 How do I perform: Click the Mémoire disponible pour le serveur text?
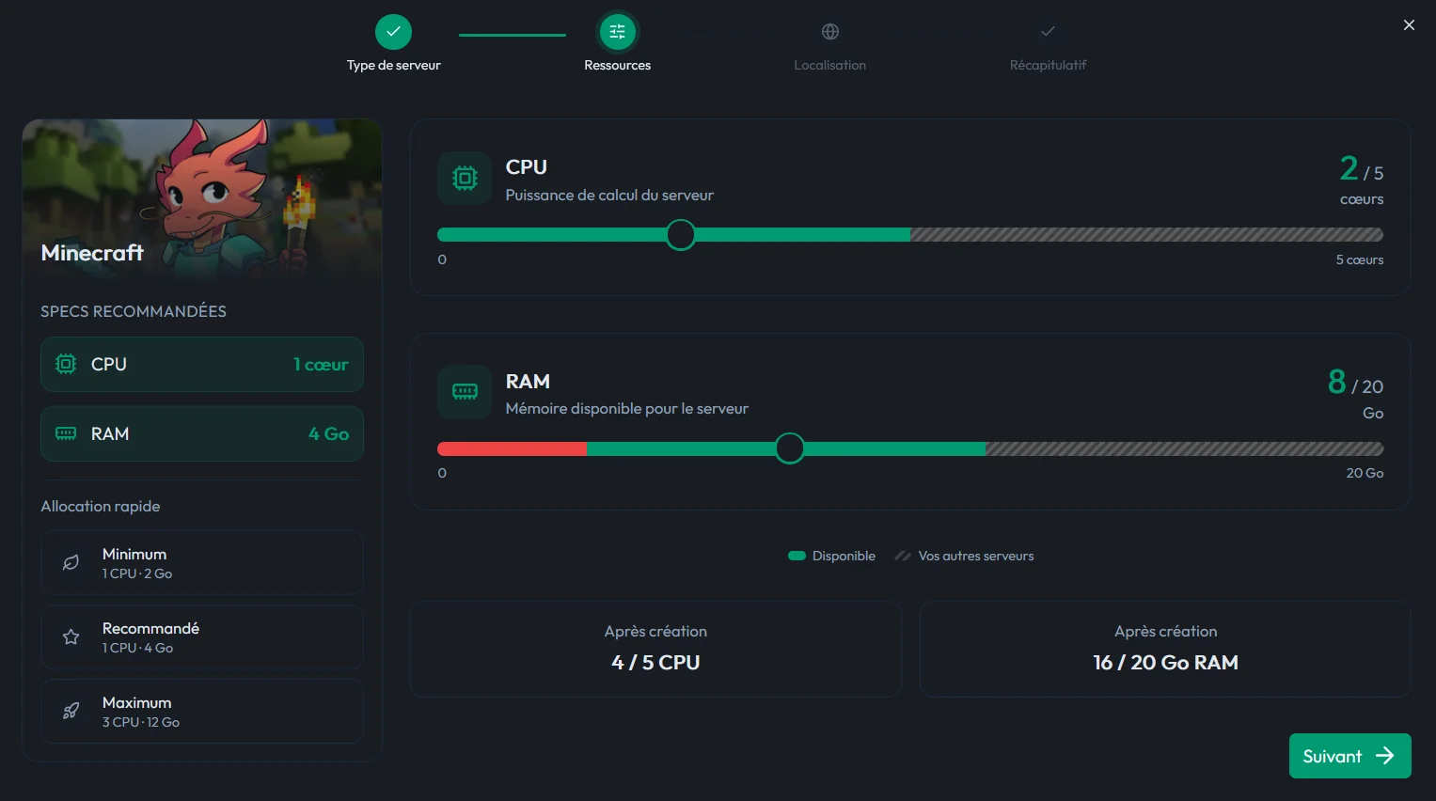627,408
